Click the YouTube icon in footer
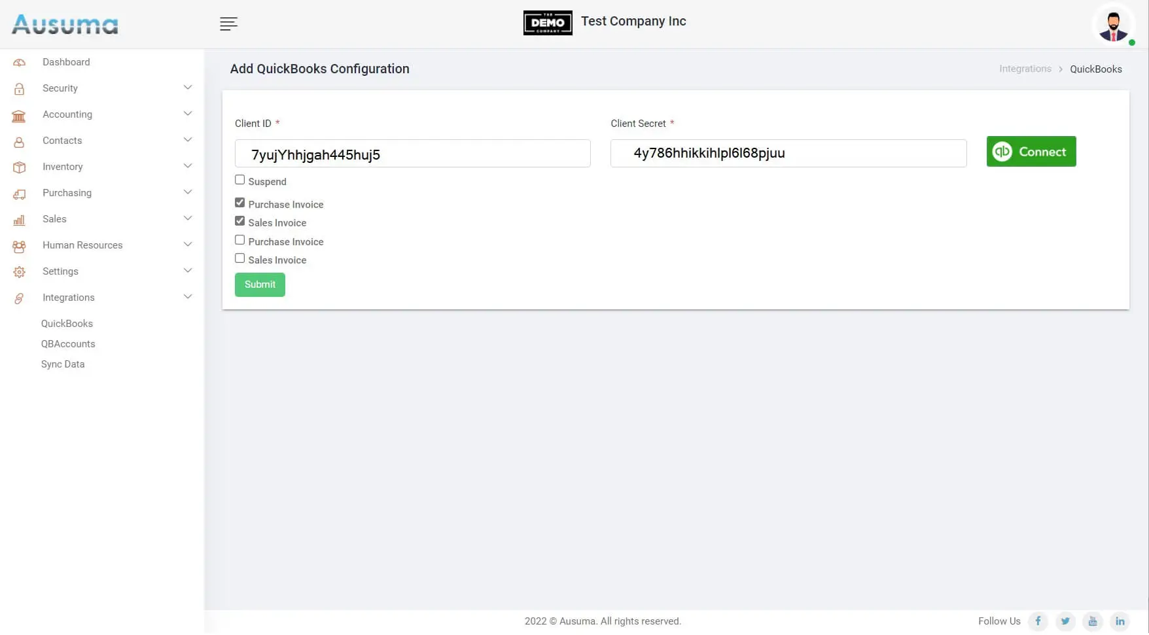Screen dimensions: 1149x635 (x=1093, y=621)
